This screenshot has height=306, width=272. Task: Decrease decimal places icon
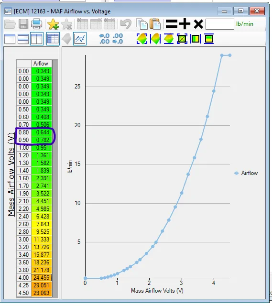[x=118, y=39]
